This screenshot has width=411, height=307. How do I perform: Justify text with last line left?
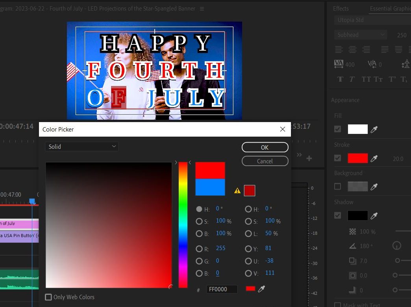click(385, 49)
